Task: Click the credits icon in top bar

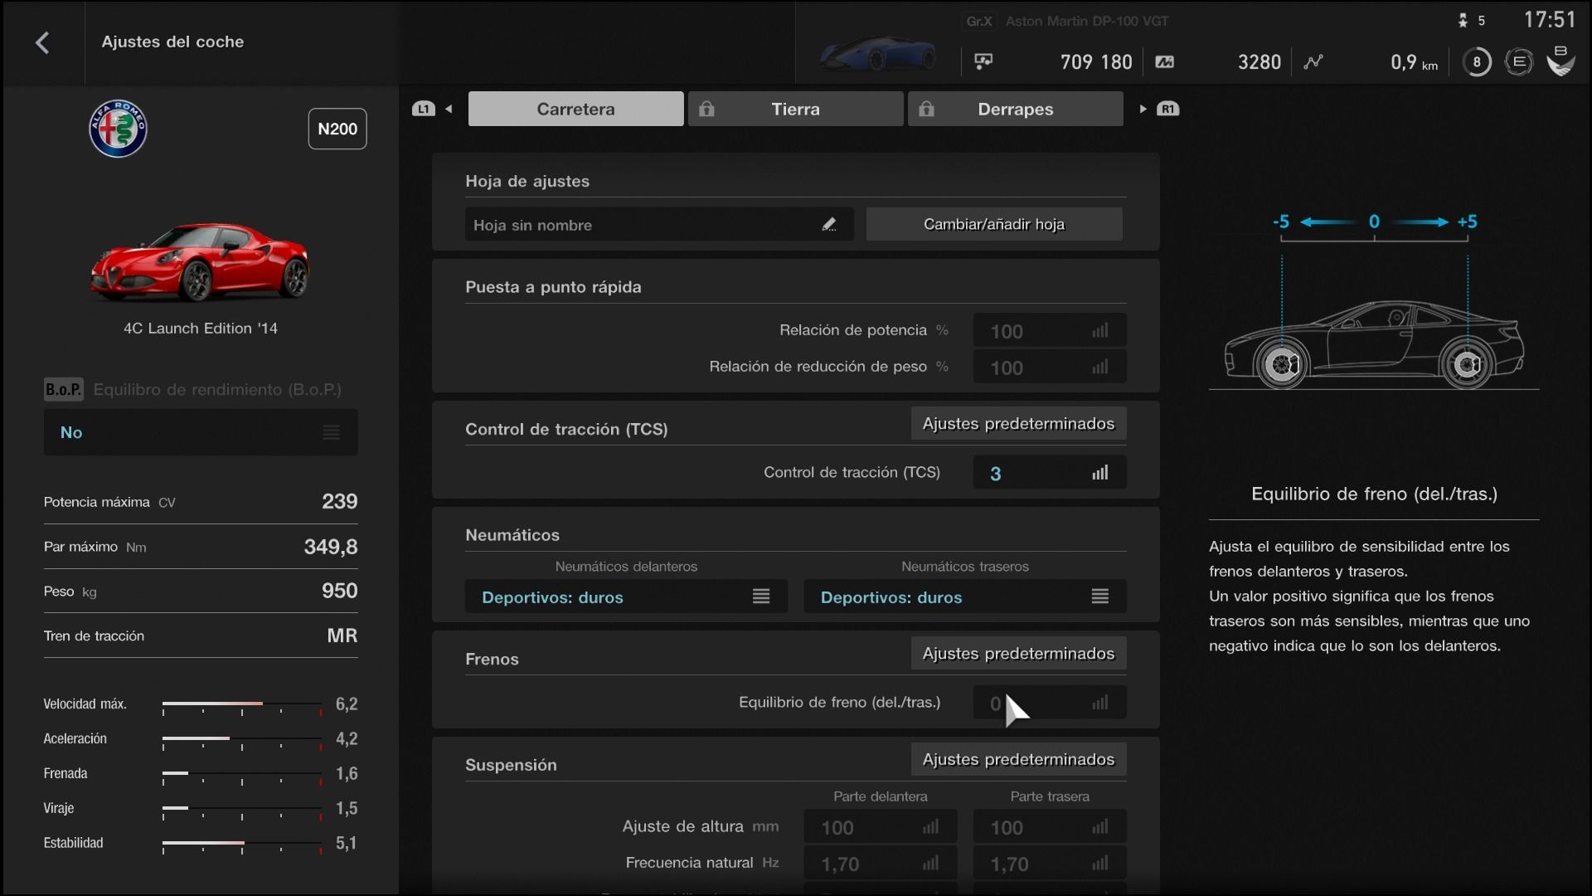Action: (x=983, y=61)
